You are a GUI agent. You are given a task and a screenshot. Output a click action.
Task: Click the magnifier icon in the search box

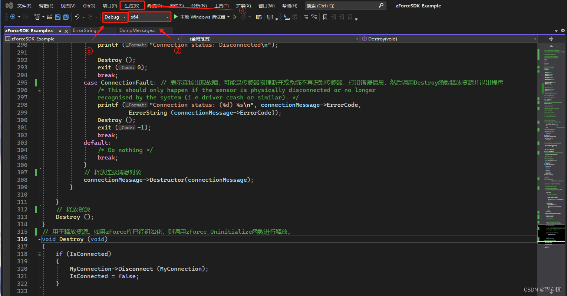click(x=381, y=6)
